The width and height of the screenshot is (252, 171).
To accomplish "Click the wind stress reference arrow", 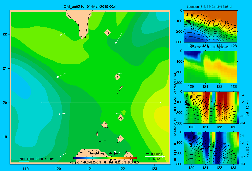I will tap(155, 156).
